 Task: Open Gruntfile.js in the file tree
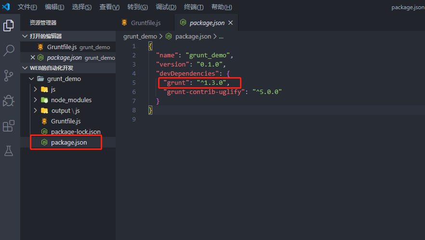tap(68, 121)
